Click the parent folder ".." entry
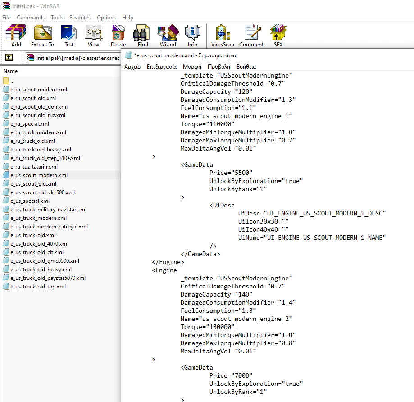This screenshot has height=402, width=414. pyautogui.click(x=11, y=81)
